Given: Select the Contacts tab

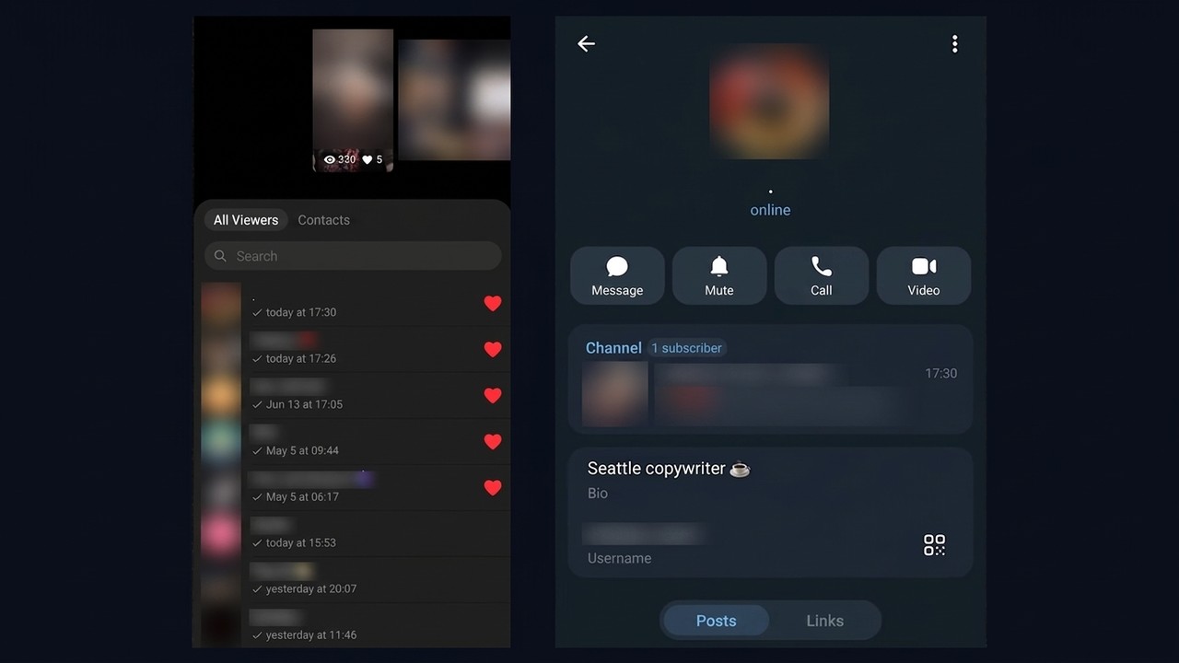Looking at the screenshot, I should [x=324, y=220].
